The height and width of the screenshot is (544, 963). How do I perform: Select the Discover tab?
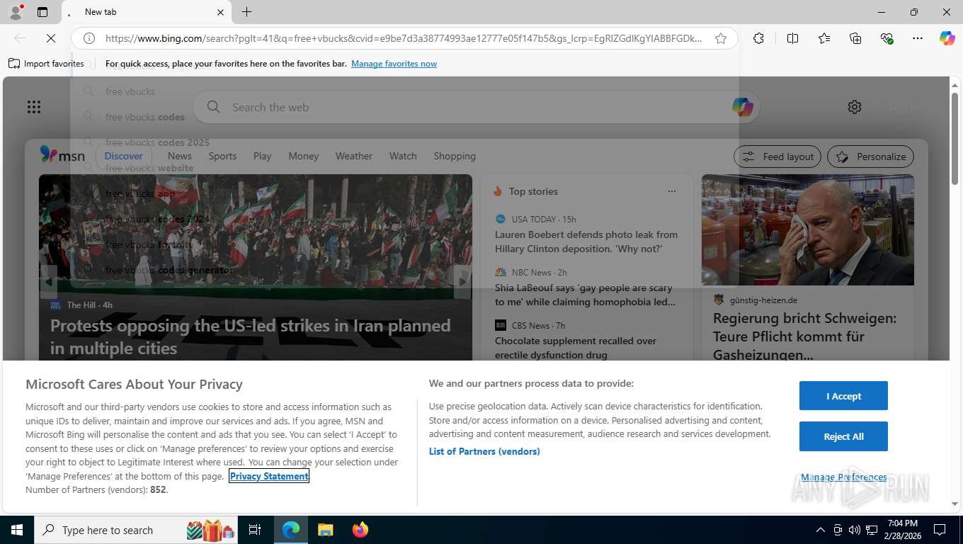(x=124, y=156)
